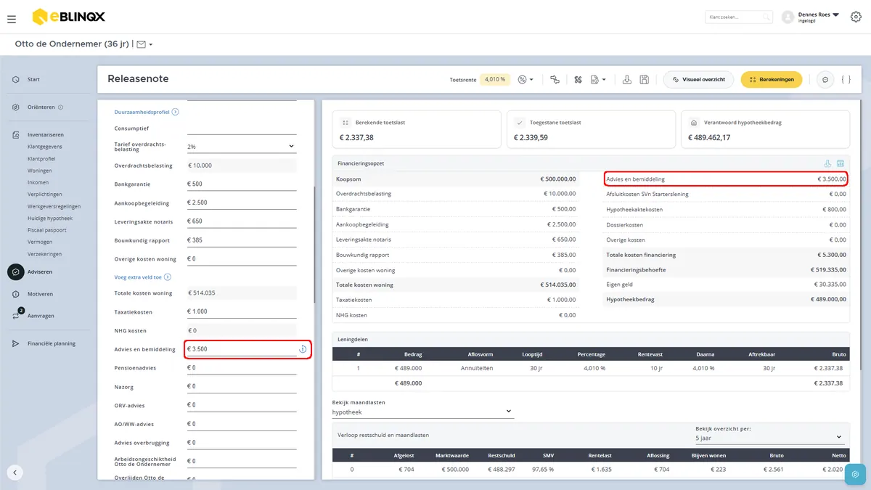Open the settings gear in the header
Viewport: 871px width, 490px height.
click(856, 17)
